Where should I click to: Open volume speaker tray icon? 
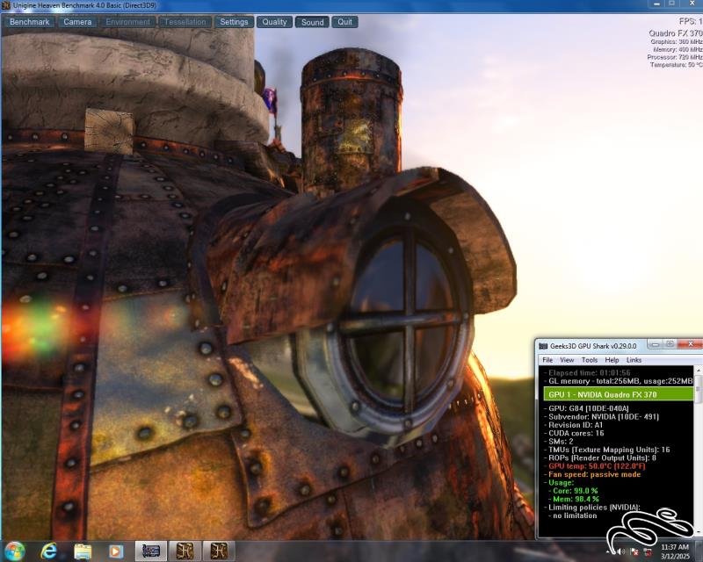click(x=621, y=551)
